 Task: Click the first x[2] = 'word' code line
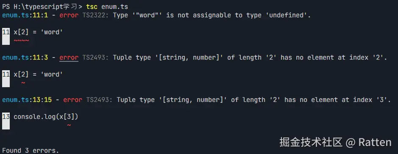pos(38,32)
